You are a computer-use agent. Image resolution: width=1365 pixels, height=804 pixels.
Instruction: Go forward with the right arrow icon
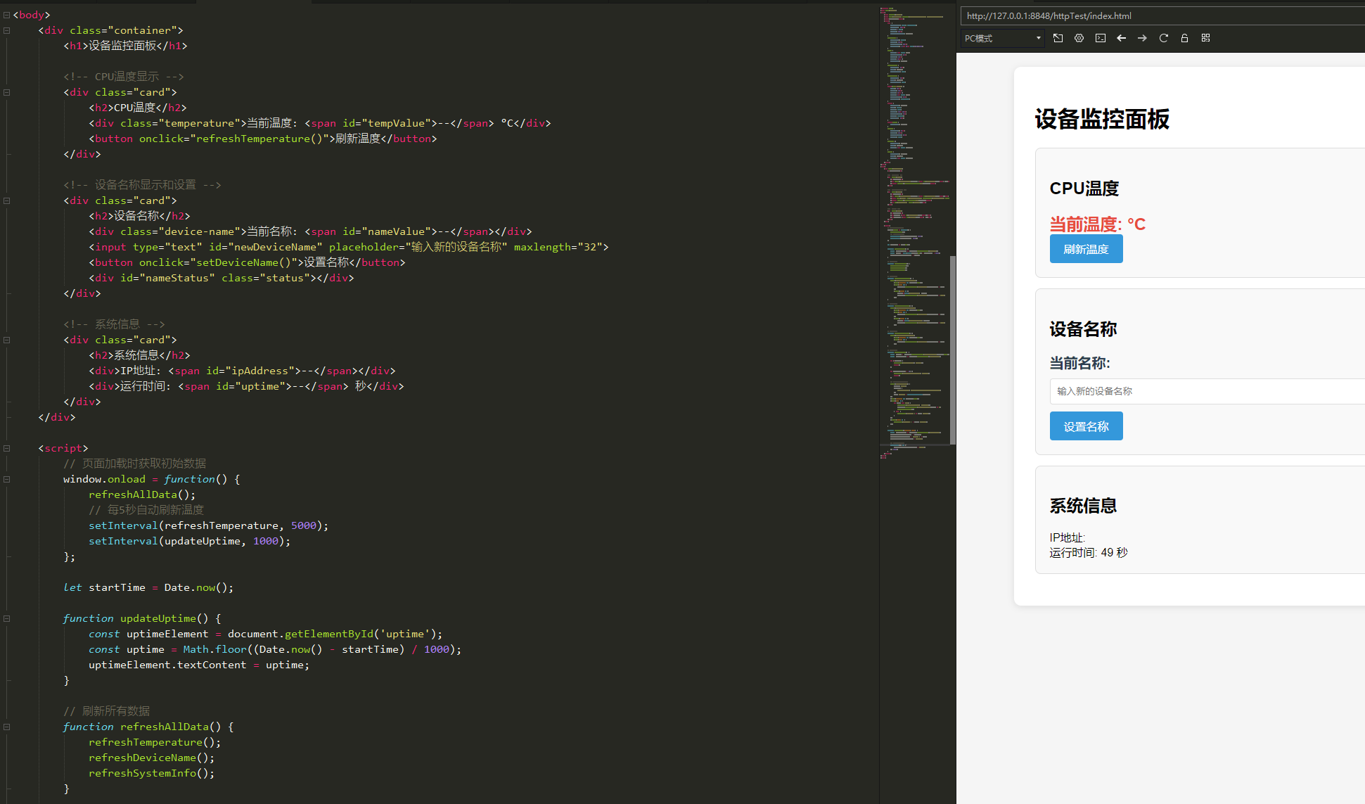click(x=1142, y=38)
